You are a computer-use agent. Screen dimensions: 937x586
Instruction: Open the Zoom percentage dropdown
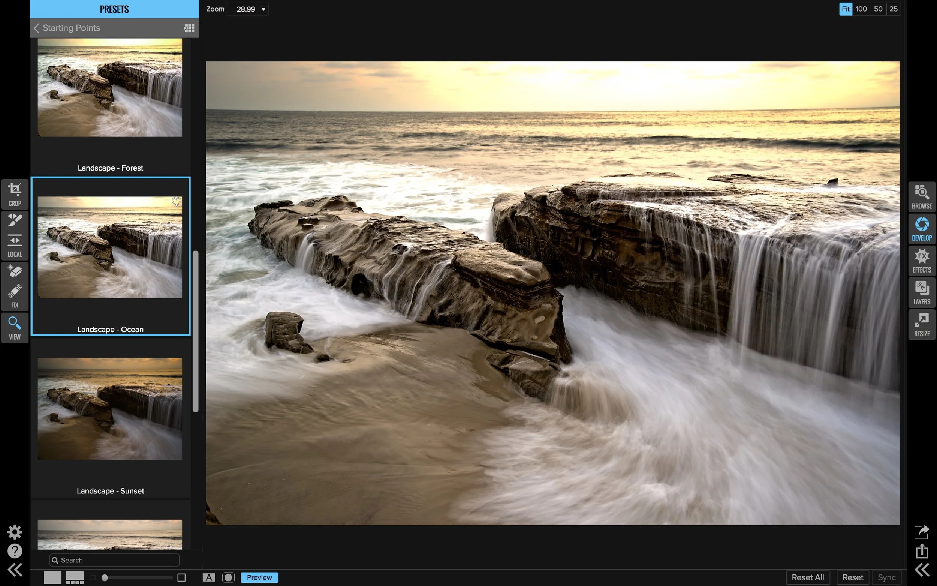point(263,9)
